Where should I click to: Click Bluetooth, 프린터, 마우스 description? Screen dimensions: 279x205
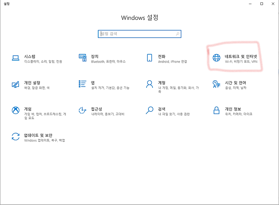pos(108,61)
